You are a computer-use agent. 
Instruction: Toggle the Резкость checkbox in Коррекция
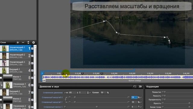point(163,96)
